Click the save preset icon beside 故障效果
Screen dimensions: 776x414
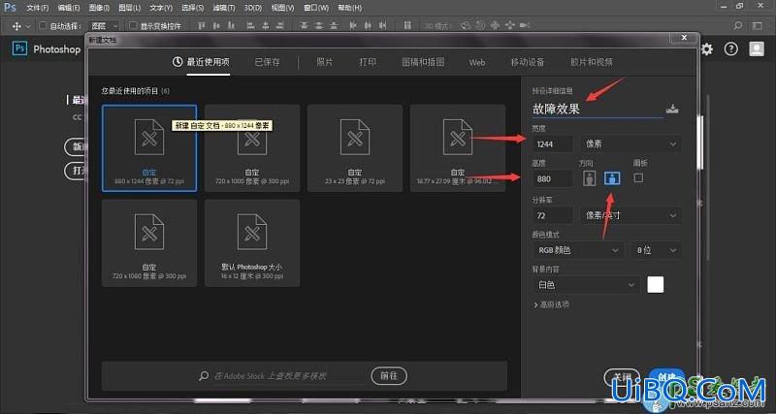click(671, 109)
